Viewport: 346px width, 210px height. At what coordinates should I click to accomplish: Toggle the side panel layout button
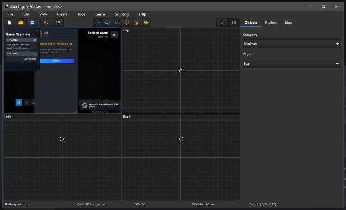(234, 23)
